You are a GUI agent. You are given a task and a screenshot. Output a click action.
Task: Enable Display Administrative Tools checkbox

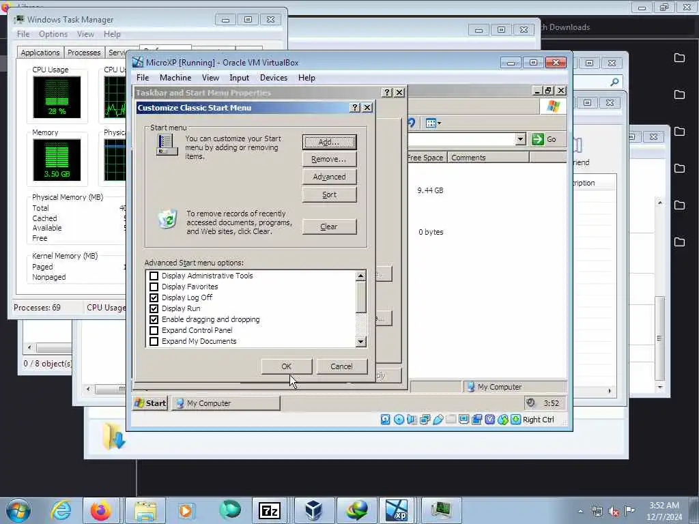(154, 276)
